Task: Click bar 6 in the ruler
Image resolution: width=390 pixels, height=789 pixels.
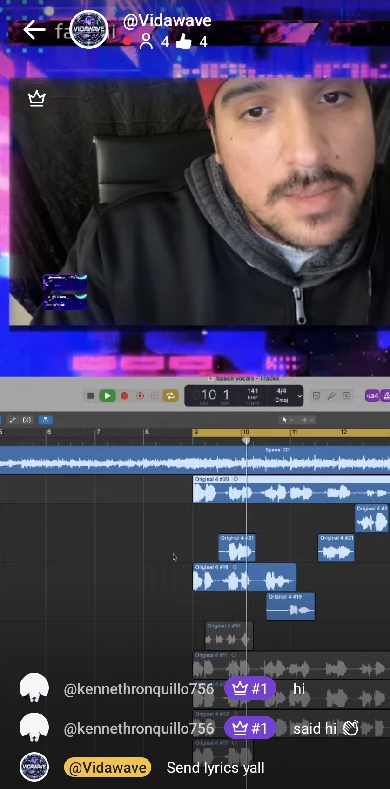Action: [x=49, y=432]
